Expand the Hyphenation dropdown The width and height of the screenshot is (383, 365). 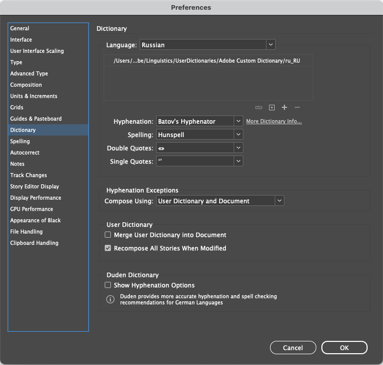pos(200,121)
